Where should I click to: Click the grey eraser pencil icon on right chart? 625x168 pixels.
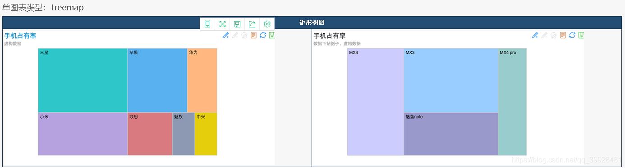[x=544, y=35]
